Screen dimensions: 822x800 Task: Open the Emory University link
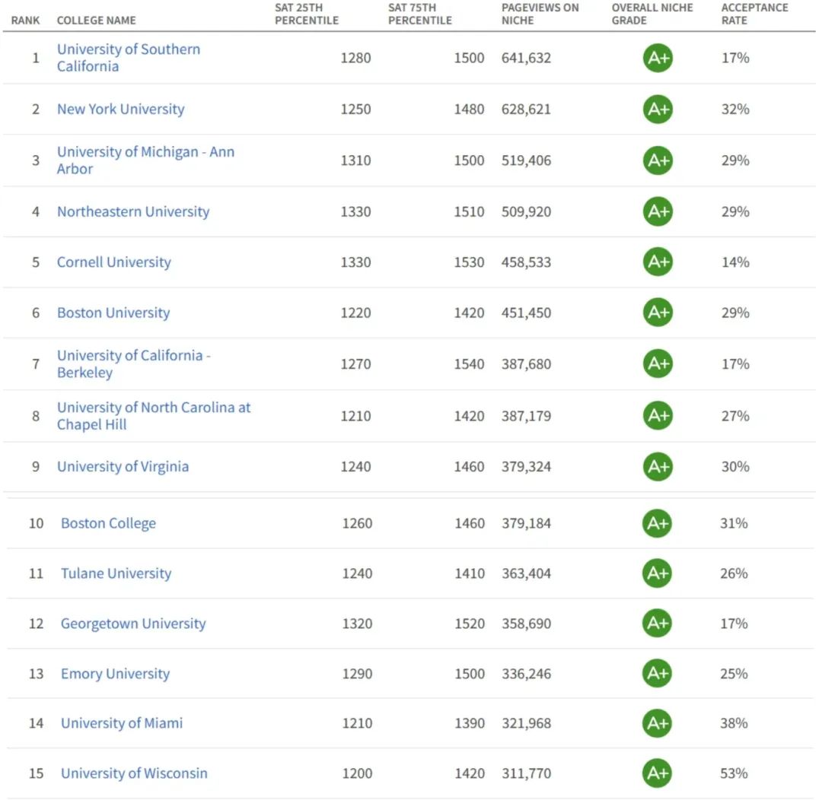tap(115, 674)
